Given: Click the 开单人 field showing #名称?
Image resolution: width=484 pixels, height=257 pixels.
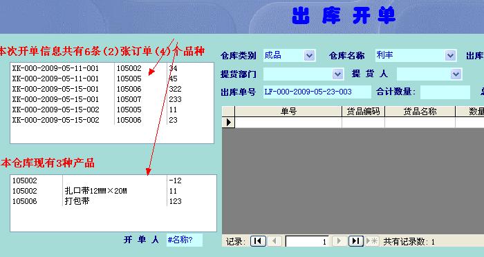Looking at the screenshot, I should click(185, 240).
